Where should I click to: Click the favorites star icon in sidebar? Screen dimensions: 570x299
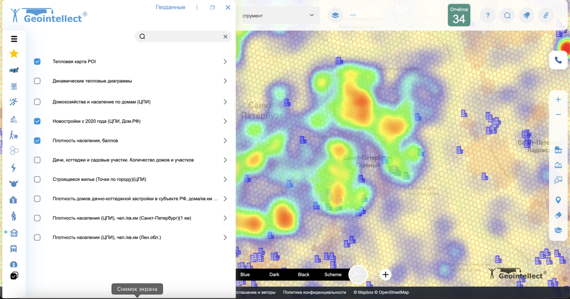pos(14,54)
